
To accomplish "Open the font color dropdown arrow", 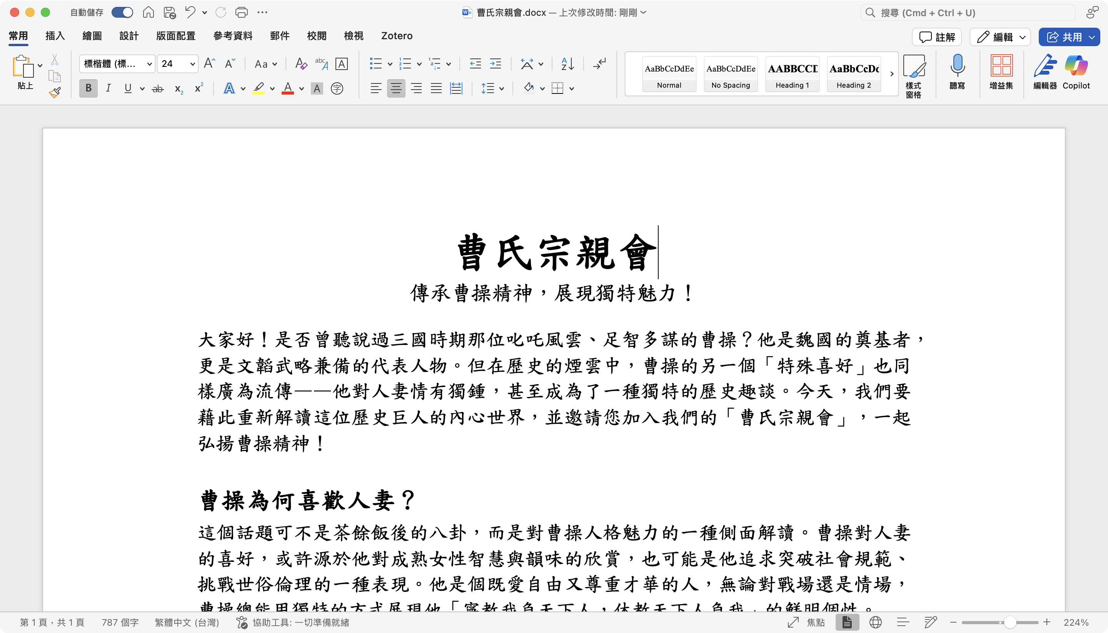I will tap(301, 89).
